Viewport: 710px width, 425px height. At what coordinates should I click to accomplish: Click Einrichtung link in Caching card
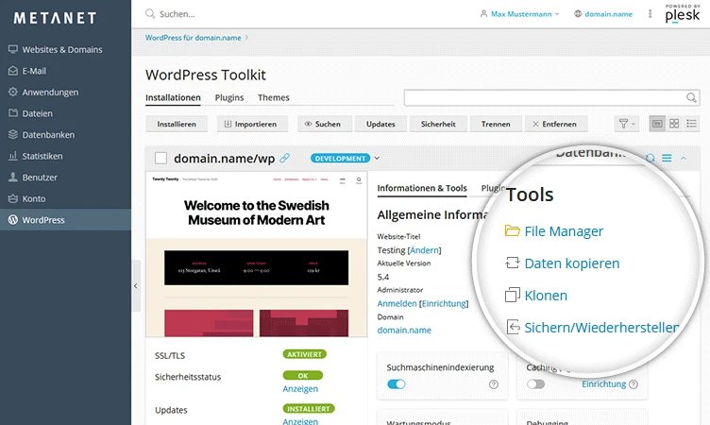click(603, 383)
